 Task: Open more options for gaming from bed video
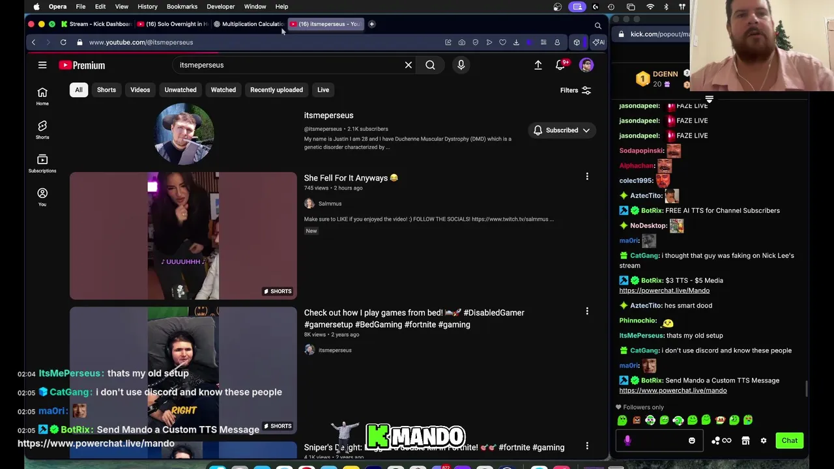point(587,311)
